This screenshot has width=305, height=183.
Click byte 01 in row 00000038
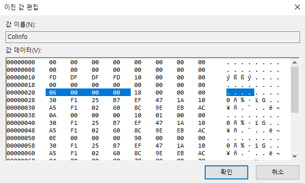click(x=159, y=115)
